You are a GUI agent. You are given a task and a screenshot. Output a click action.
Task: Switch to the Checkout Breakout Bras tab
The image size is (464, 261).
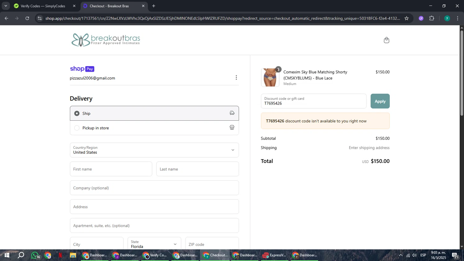coord(114,6)
